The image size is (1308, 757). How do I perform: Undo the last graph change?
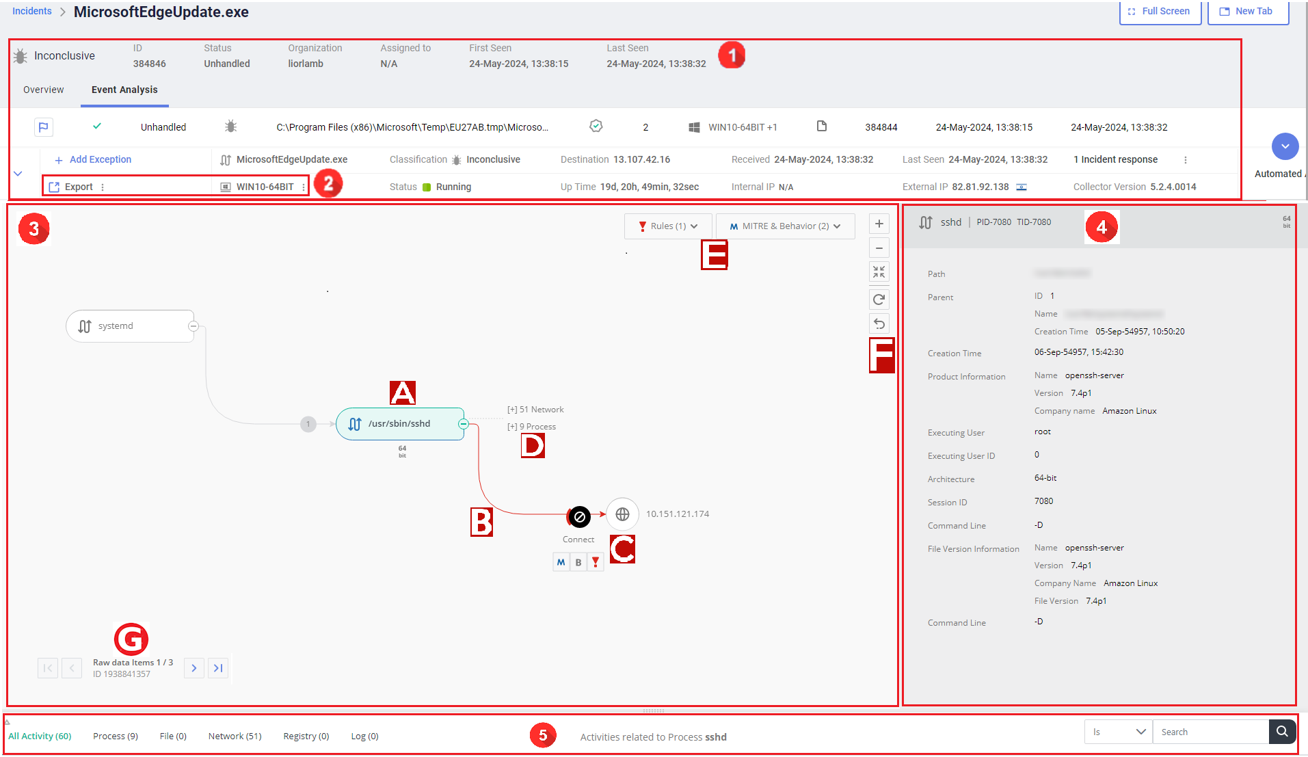(879, 323)
